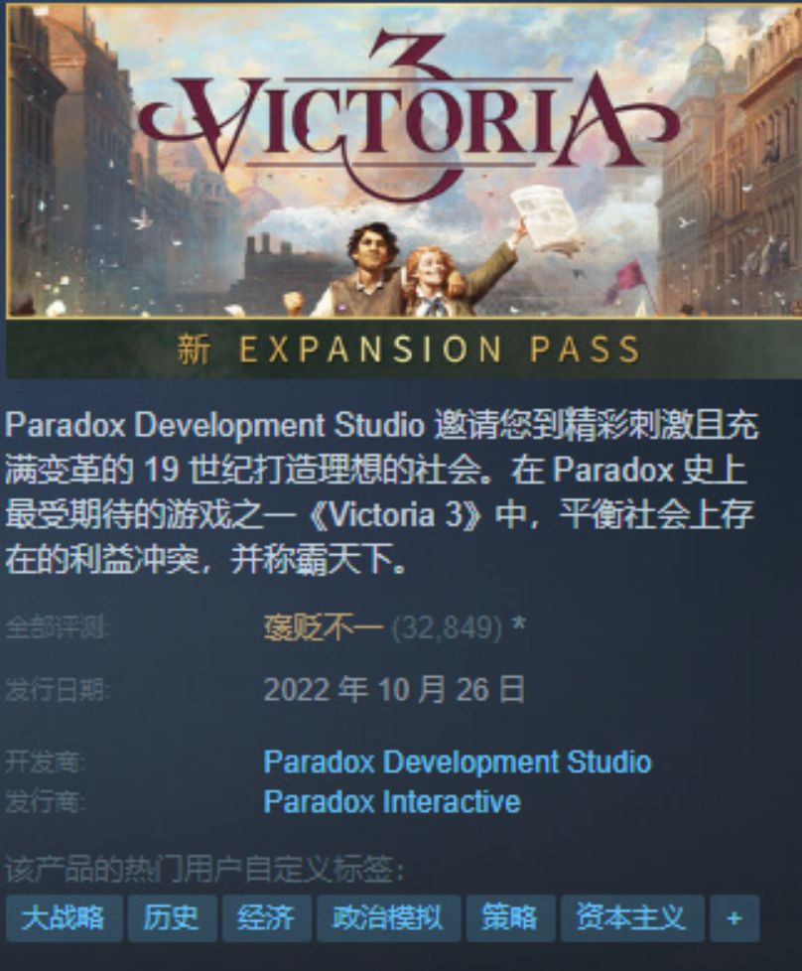The width and height of the screenshot is (802, 971).
Task: Select the 政治模拟 tag
Action: point(388,917)
